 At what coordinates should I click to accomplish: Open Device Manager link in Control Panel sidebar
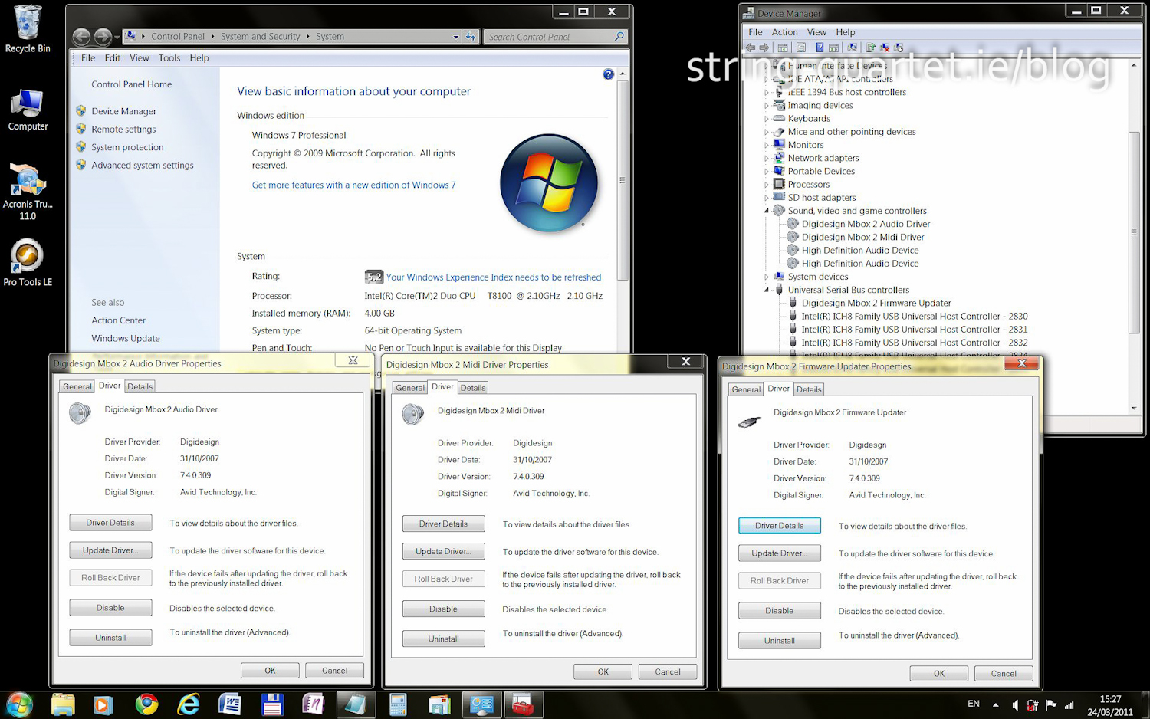coord(123,111)
